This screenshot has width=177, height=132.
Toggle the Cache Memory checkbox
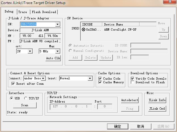(100, 82)
